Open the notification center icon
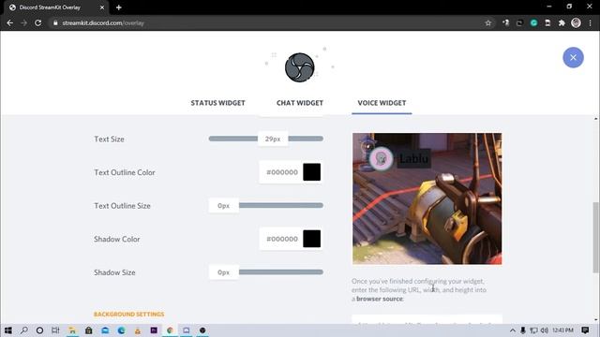 click(x=585, y=330)
